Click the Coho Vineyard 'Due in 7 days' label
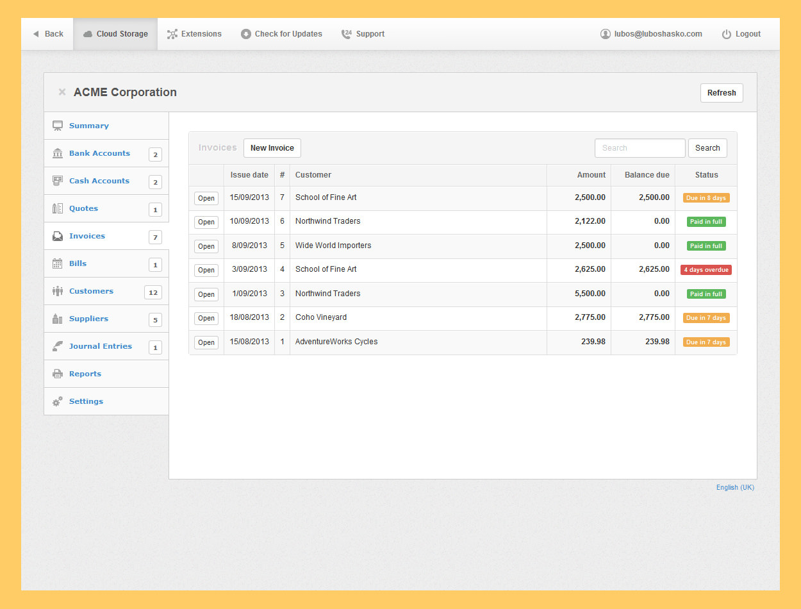 (706, 318)
